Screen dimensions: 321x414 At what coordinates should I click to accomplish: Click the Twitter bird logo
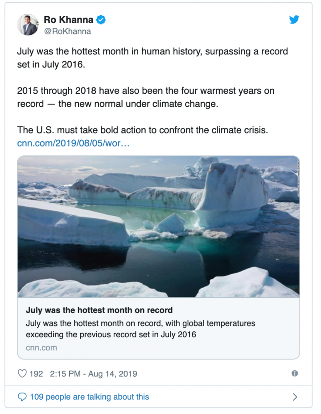tap(294, 20)
